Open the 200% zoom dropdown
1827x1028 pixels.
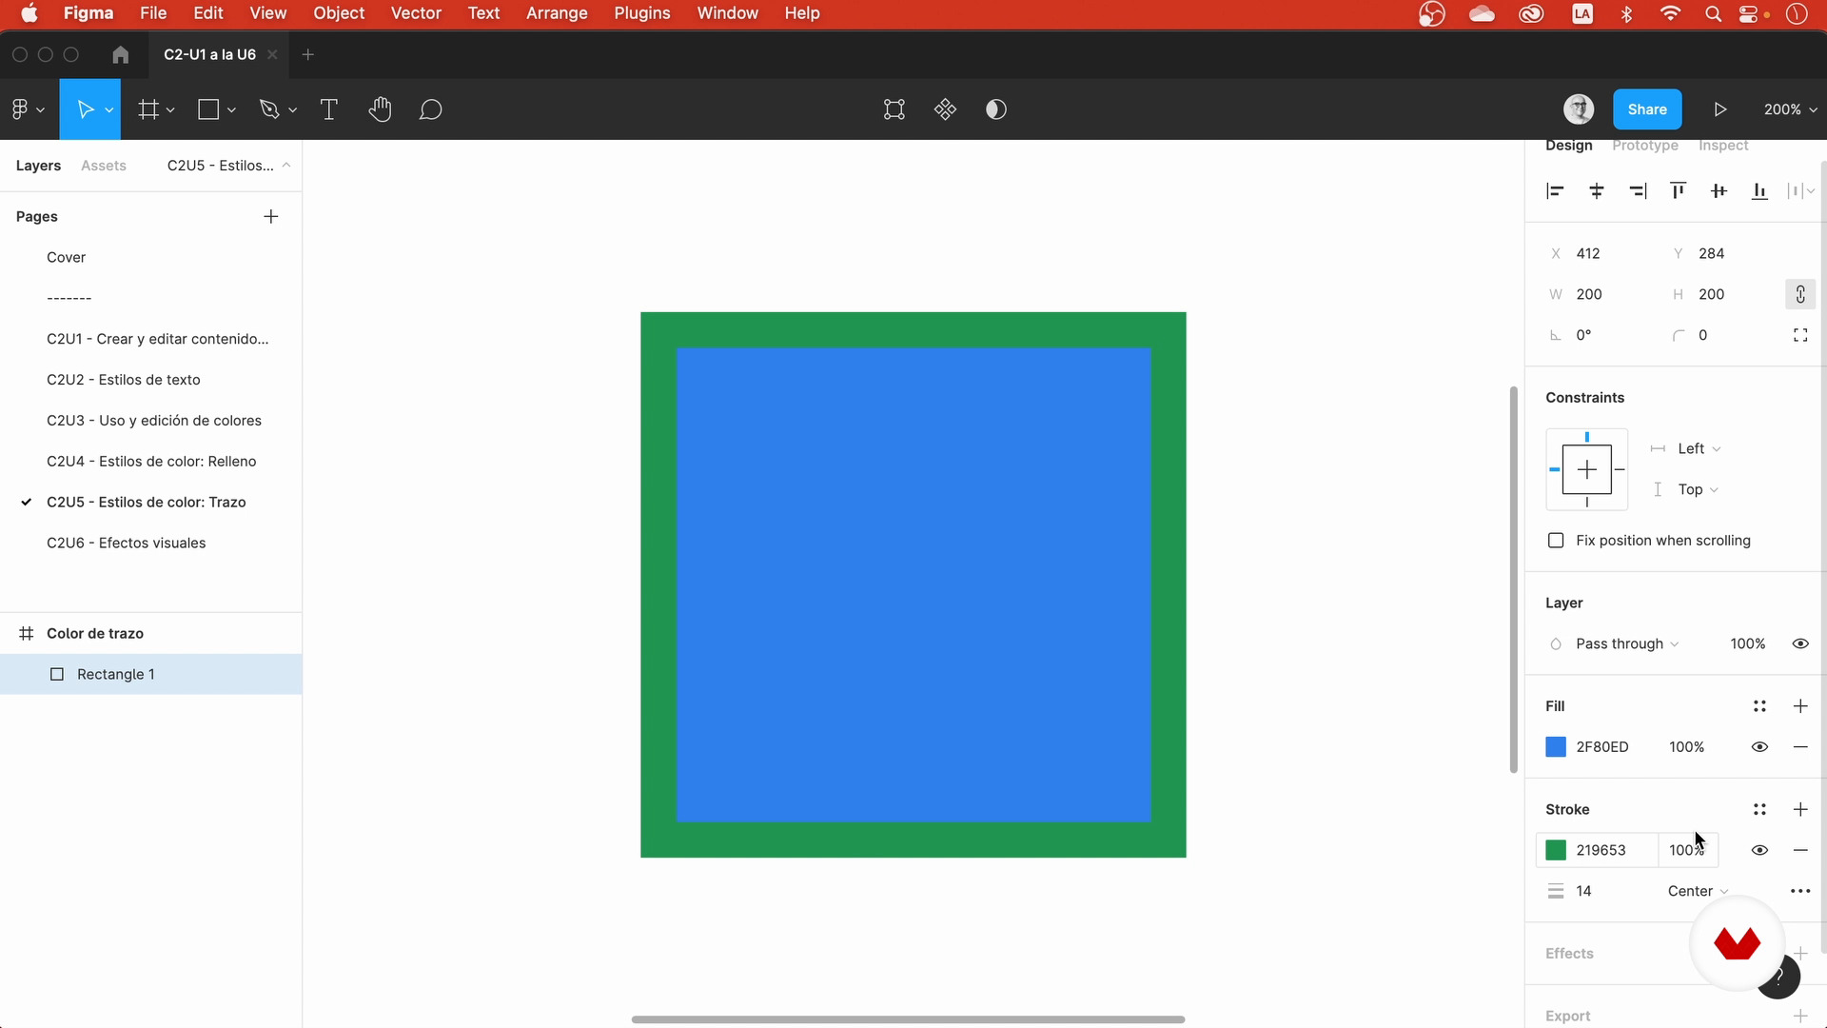(1789, 109)
